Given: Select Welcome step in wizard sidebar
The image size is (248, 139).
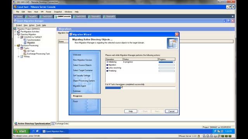Looking at the screenshot, I should 77,55.
